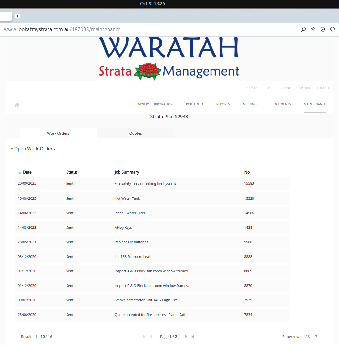Viewport: 339px width, 345px height.
Task: Select 'Inspect C & D Block sun room window frames.'
Action: point(152,286)
